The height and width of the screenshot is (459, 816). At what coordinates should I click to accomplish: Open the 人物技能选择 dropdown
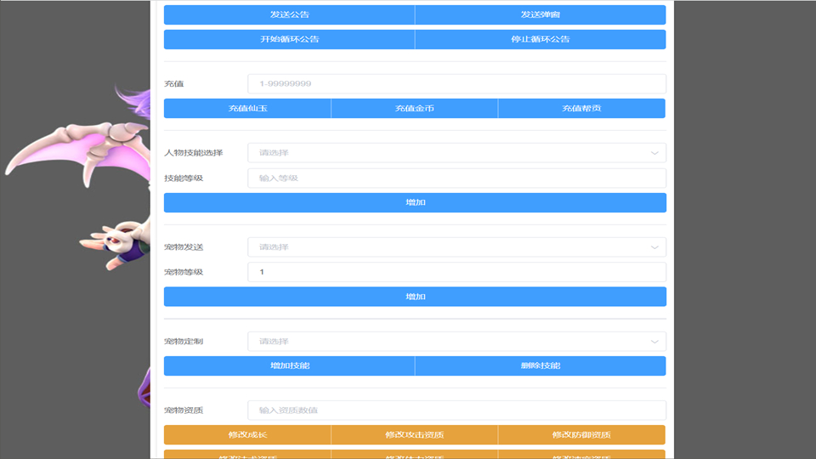(457, 153)
